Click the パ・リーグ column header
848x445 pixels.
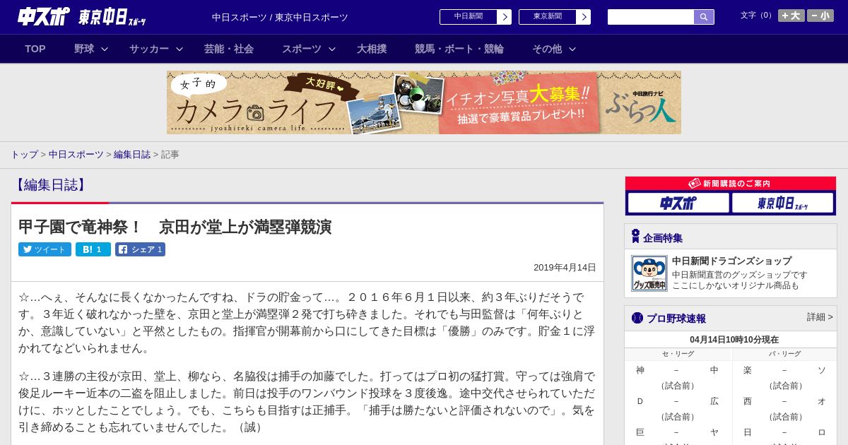click(x=784, y=353)
